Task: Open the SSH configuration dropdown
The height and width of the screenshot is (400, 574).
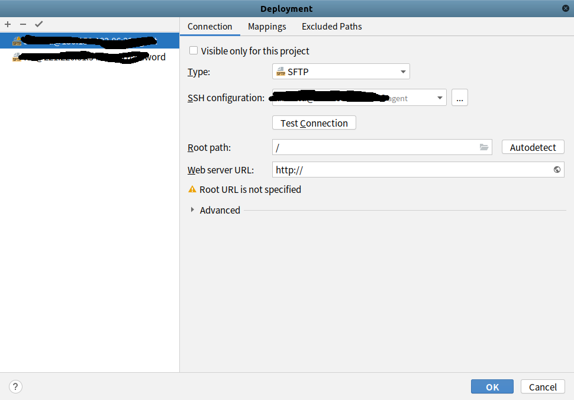Action: (359, 98)
